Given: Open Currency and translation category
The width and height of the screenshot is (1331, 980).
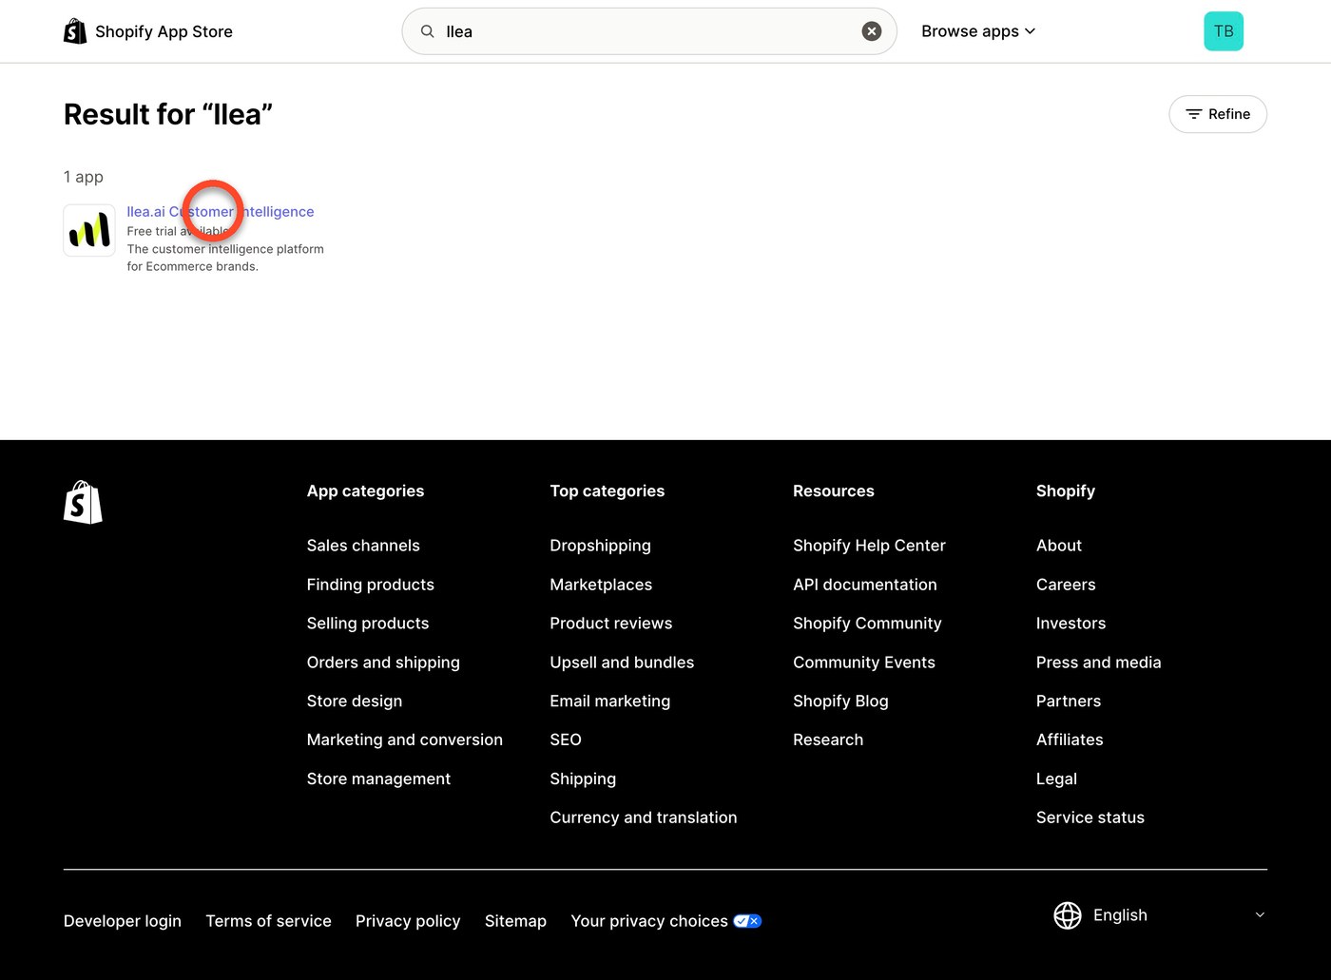Looking at the screenshot, I should coord(644,817).
